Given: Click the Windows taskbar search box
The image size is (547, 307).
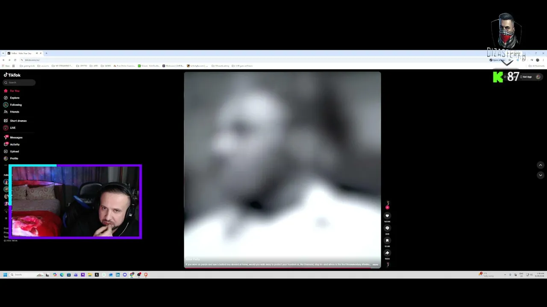Looking at the screenshot, I should pyautogui.click(x=26, y=275).
